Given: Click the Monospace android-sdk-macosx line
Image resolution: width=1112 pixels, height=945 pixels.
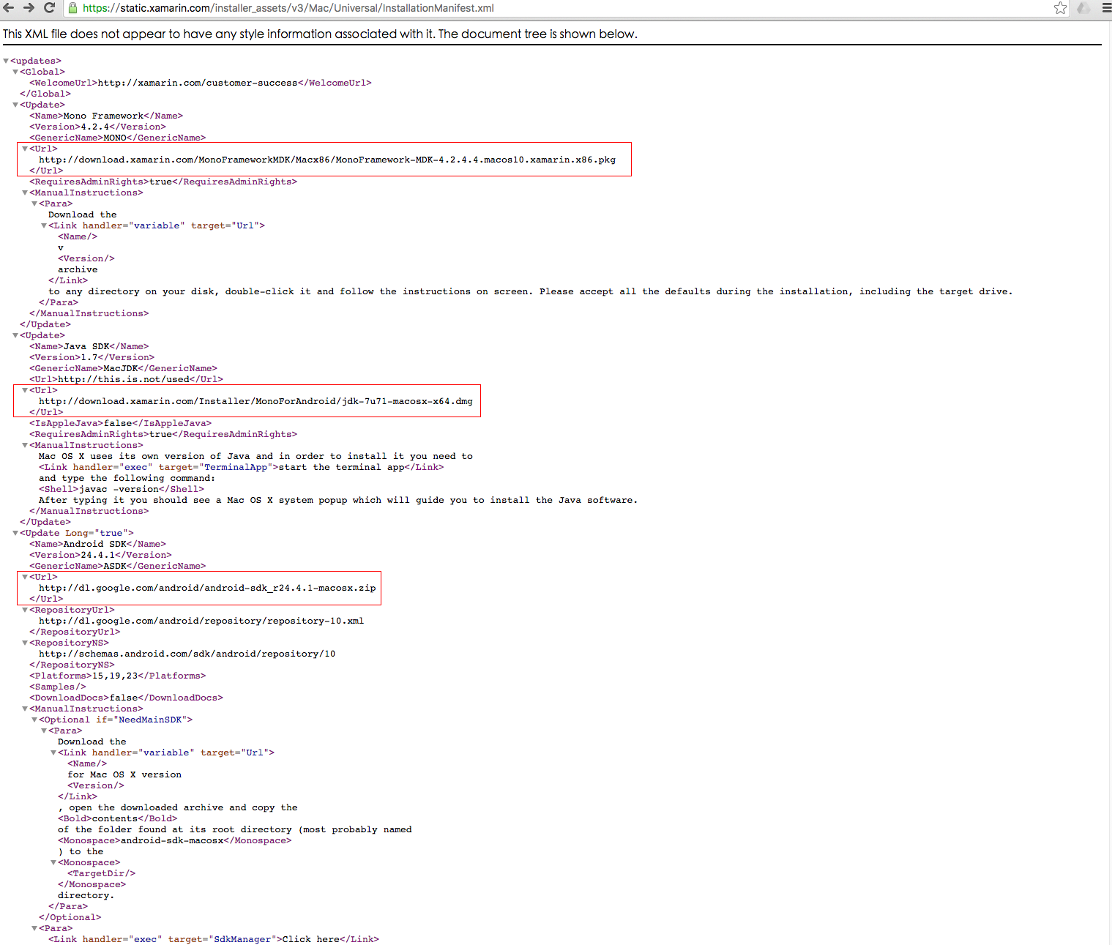Looking at the screenshot, I should [x=174, y=841].
